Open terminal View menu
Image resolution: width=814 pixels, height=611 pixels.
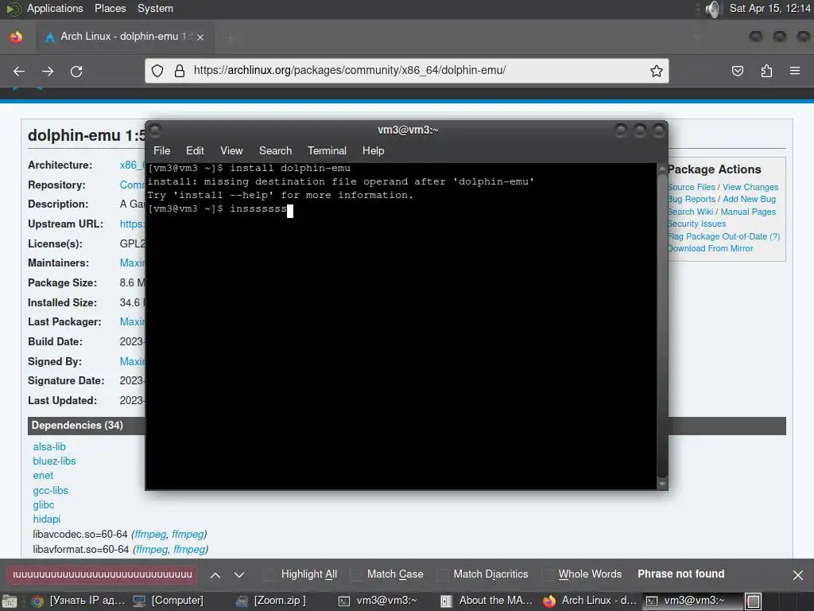point(231,150)
